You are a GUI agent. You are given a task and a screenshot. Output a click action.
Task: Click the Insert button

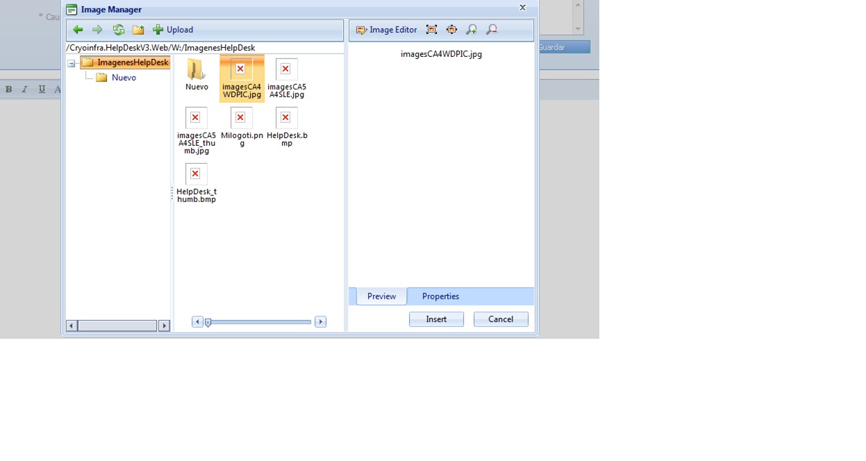click(x=436, y=319)
